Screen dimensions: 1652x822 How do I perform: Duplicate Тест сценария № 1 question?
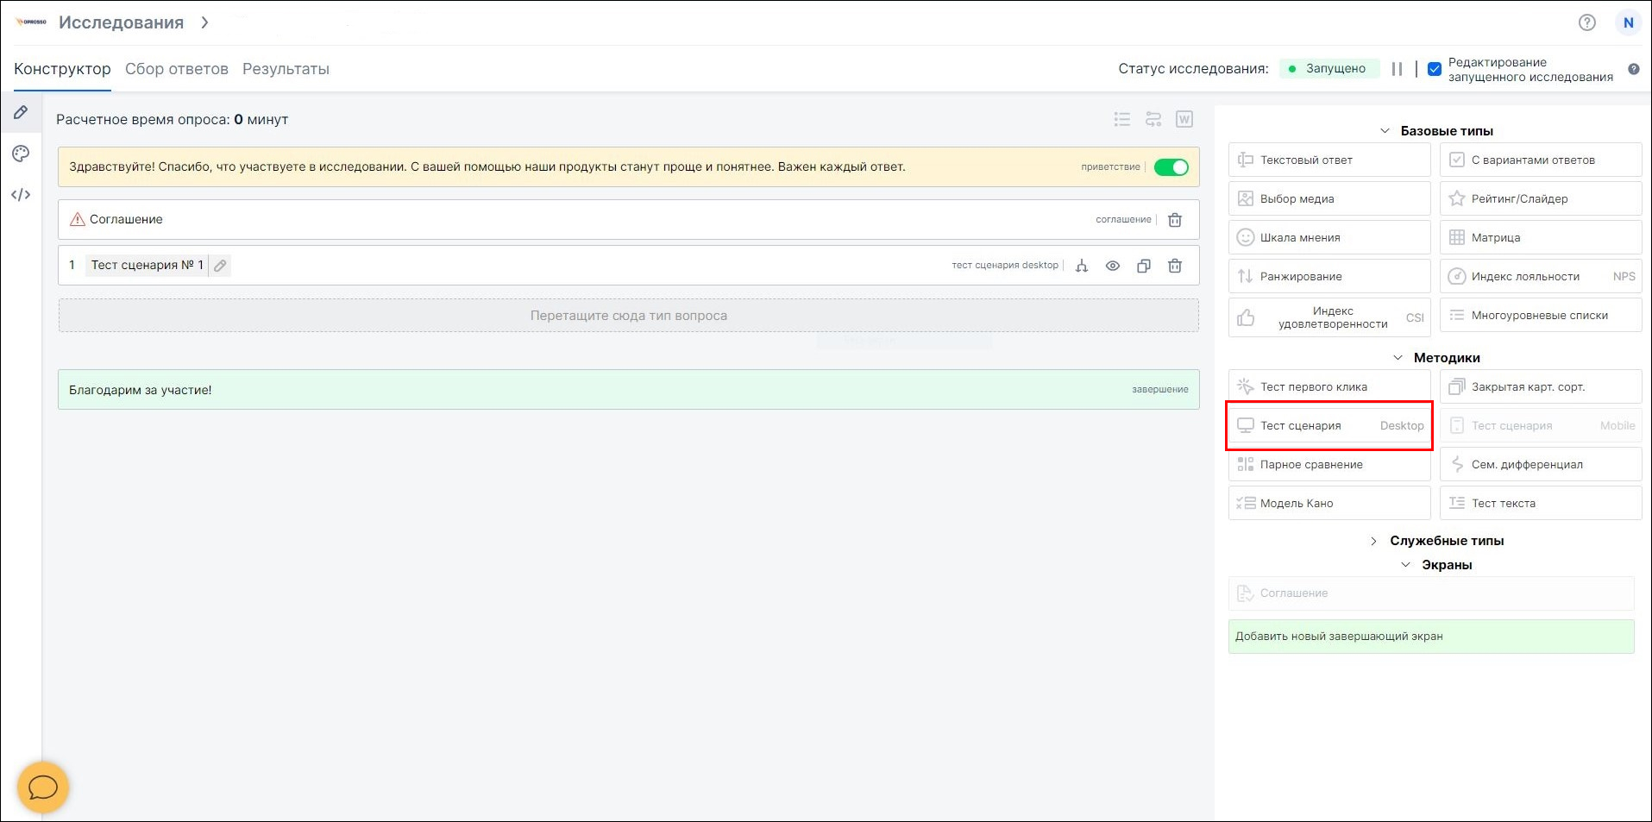pyautogui.click(x=1143, y=266)
